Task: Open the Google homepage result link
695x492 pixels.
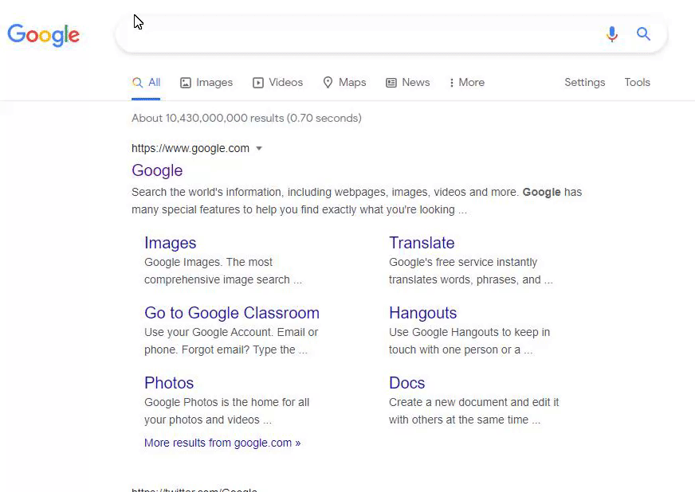Action: 157,170
